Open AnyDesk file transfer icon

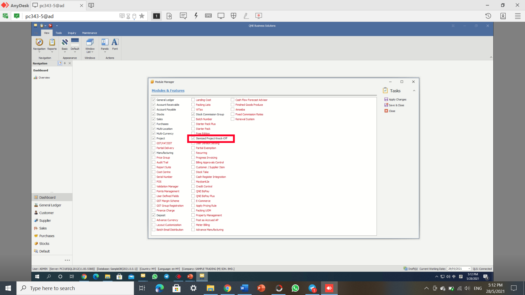coord(169,16)
